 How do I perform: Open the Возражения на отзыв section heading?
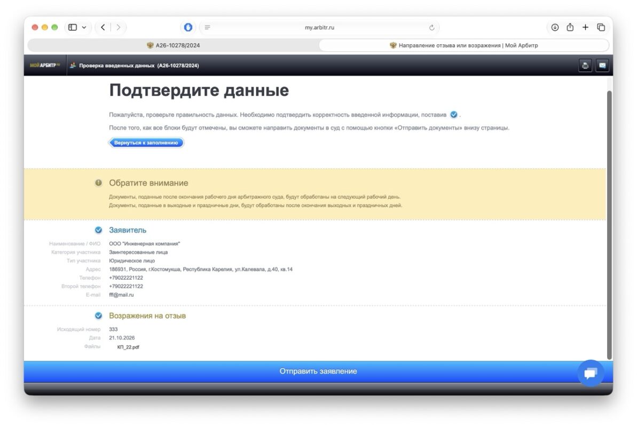click(x=147, y=315)
